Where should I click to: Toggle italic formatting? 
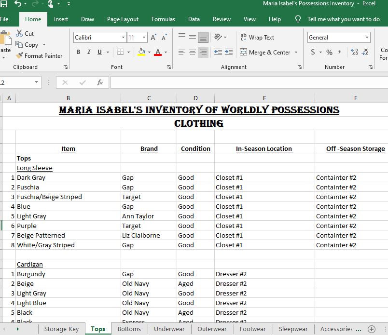(89, 52)
